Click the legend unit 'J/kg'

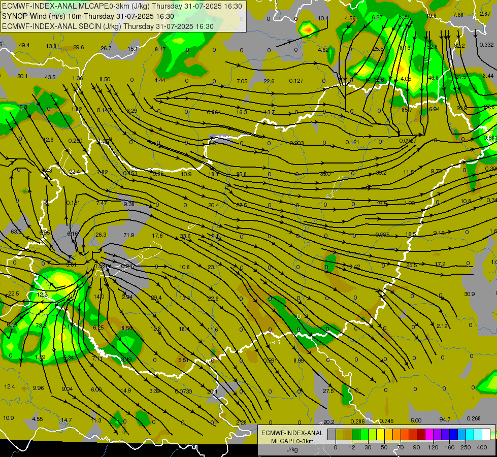pyautogui.click(x=292, y=449)
